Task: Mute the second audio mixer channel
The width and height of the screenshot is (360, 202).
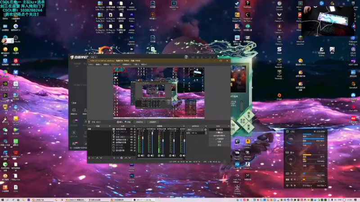Action: point(152,155)
